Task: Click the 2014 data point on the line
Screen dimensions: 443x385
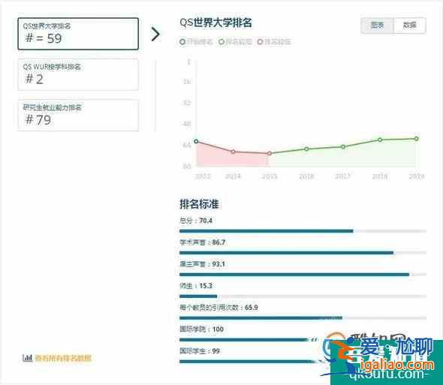Action: point(233,152)
